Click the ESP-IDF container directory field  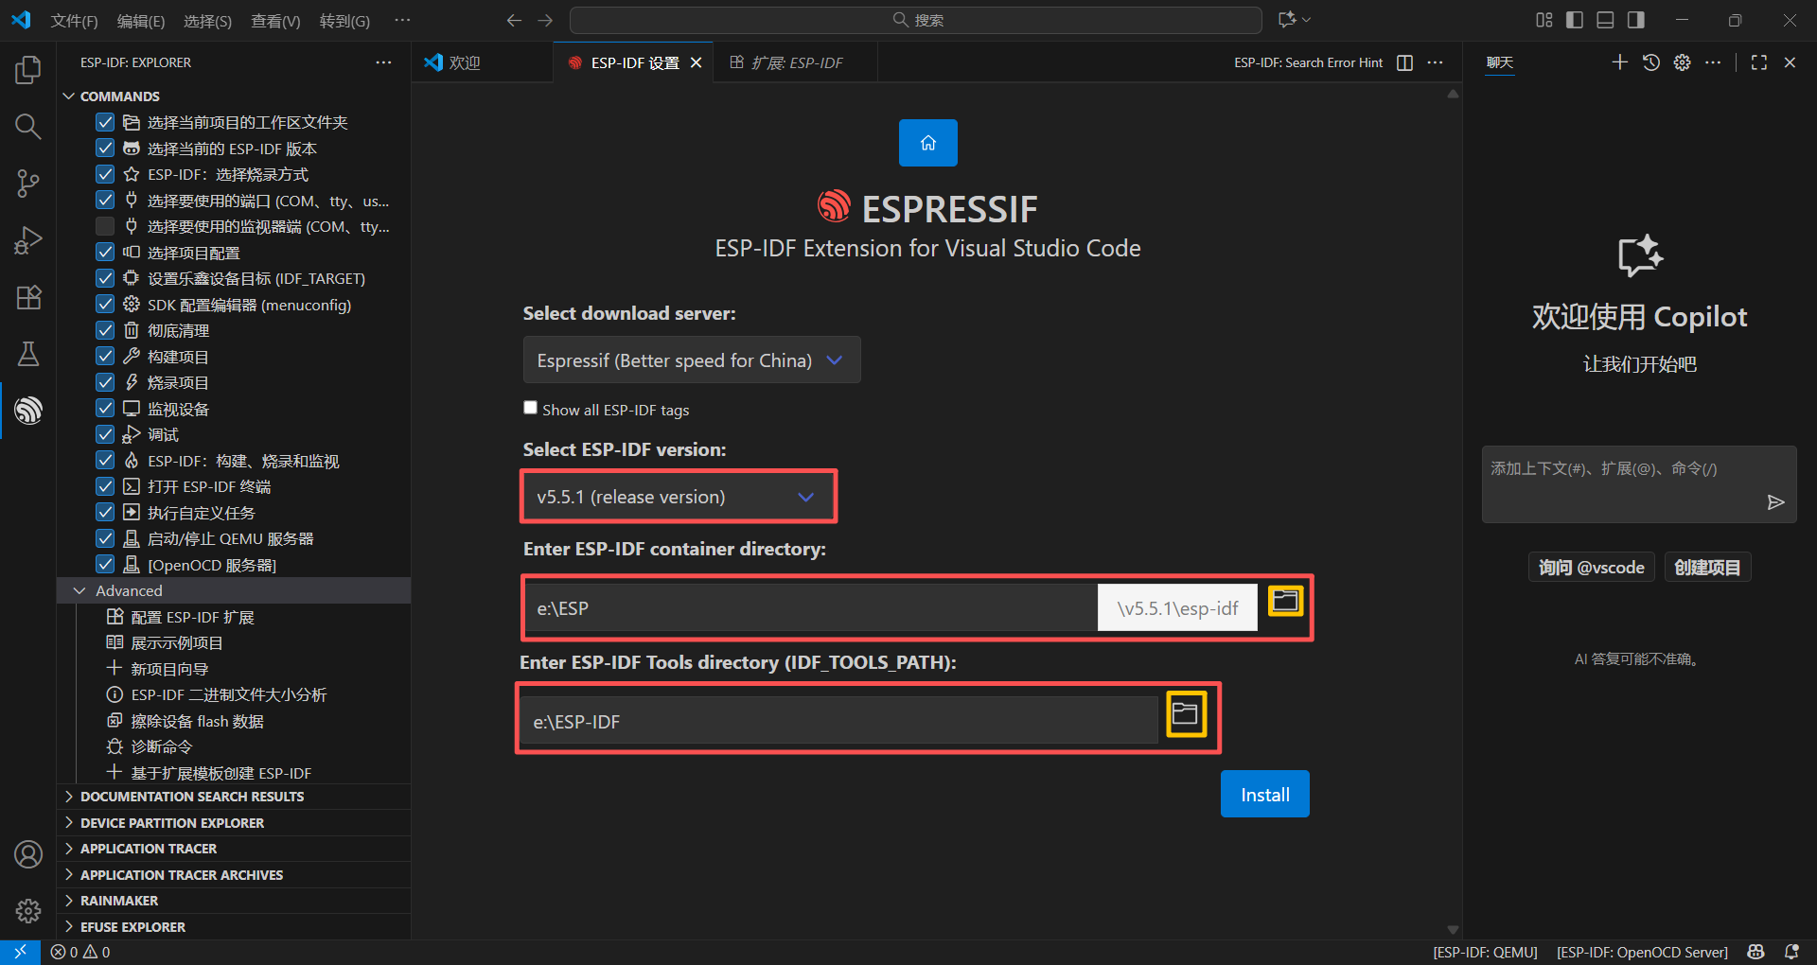pos(810,607)
